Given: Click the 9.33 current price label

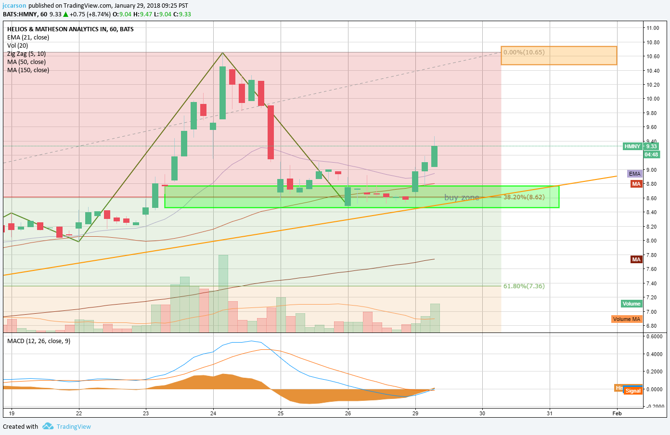Looking at the screenshot, I should point(651,146).
